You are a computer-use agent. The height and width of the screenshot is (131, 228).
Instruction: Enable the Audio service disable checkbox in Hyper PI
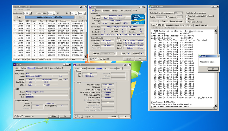(x=187, y=16)
